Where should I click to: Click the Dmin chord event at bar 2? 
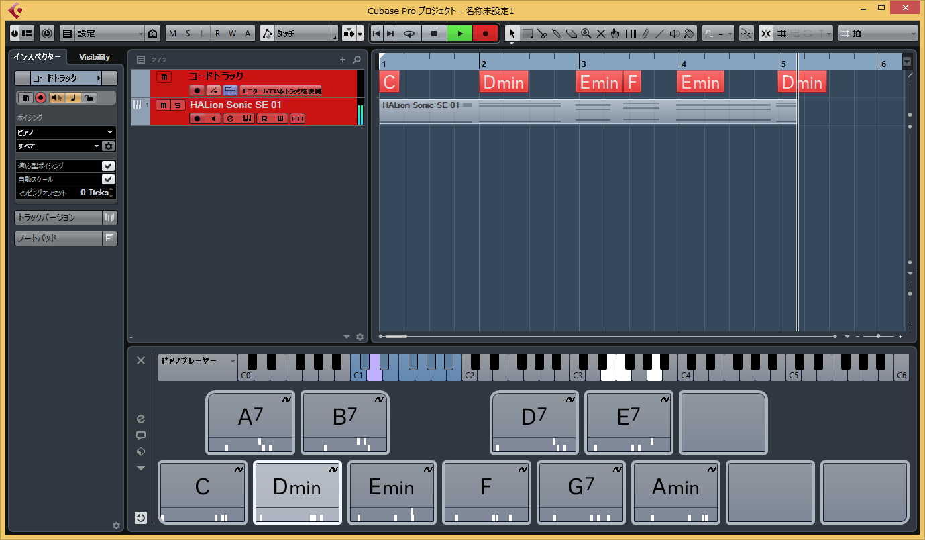(504, 82)
